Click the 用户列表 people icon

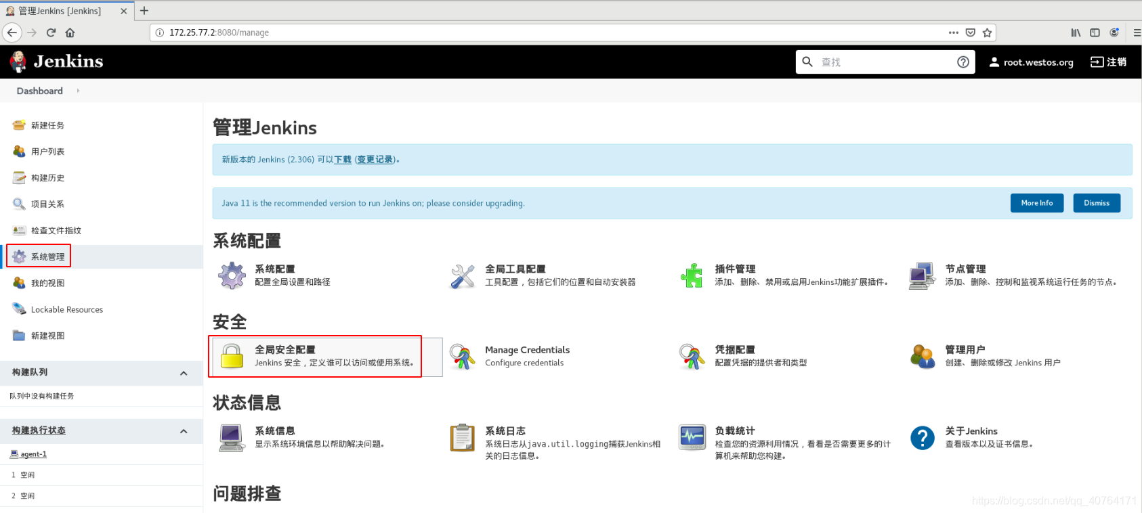[19, 151]
